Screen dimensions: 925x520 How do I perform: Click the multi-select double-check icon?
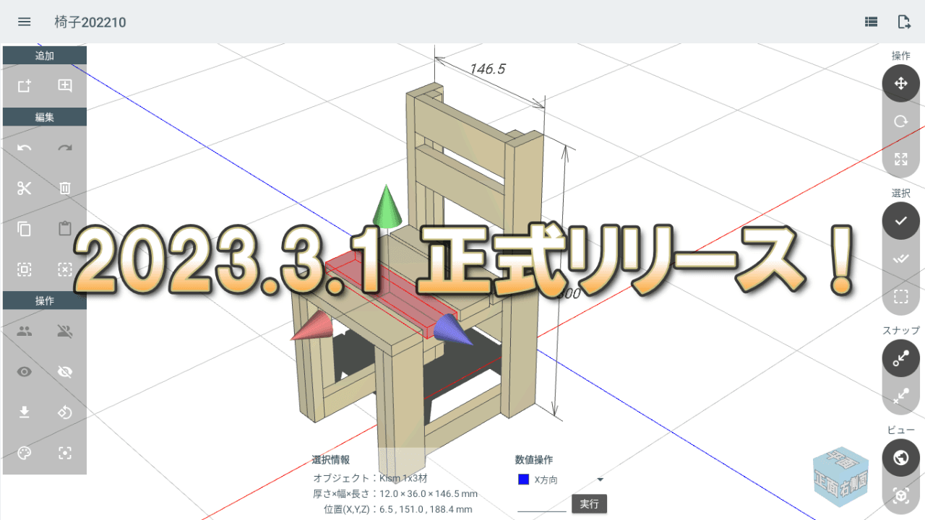tap(900, 258)
